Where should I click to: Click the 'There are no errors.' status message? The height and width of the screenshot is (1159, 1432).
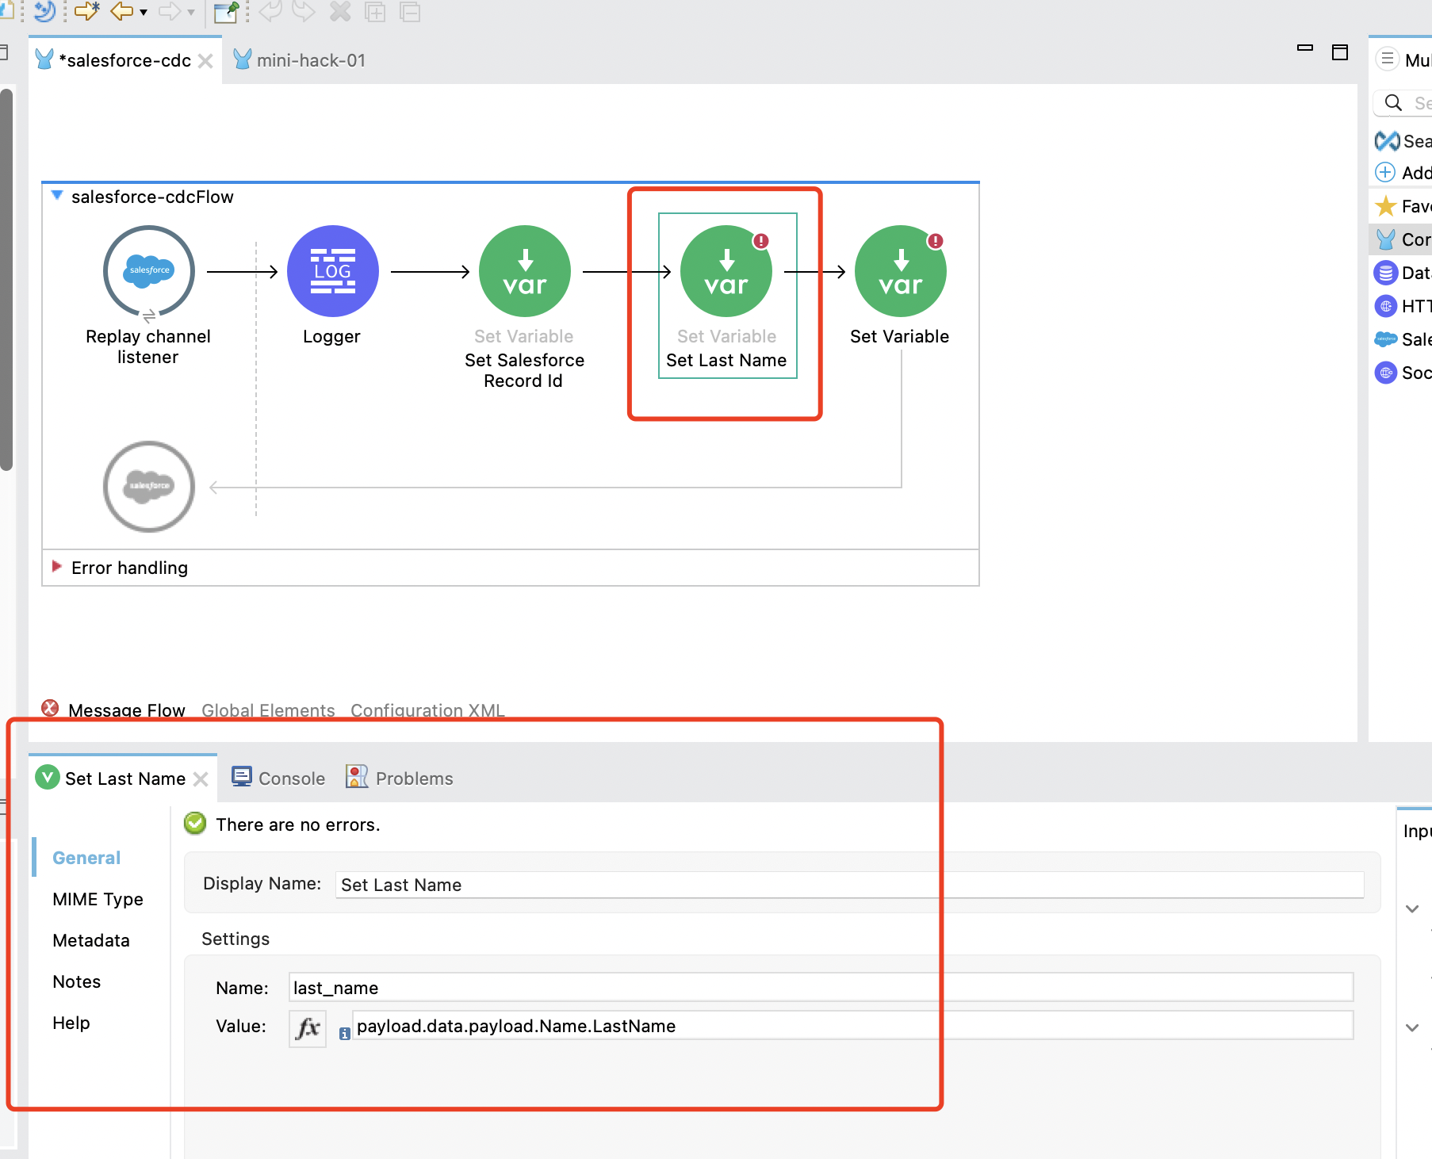coord(298,824)
